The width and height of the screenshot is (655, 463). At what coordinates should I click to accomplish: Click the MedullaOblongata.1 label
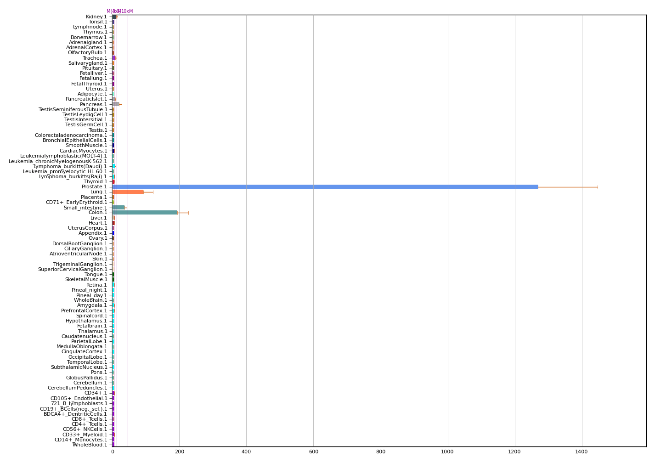pyautogui.click(x=82, y=347)
